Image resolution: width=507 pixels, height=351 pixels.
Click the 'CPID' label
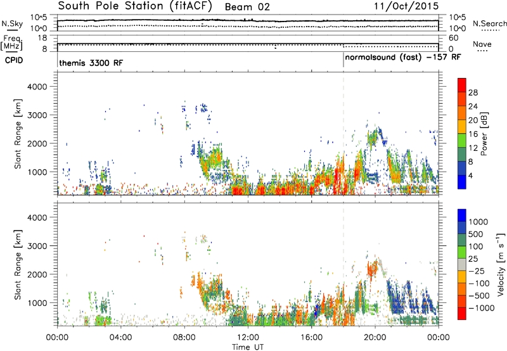click(x=13, y=60)
